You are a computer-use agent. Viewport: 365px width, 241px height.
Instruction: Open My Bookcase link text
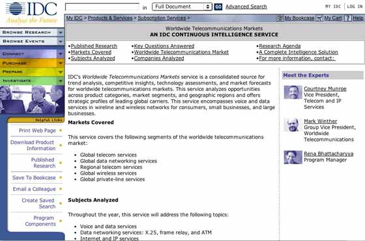[299, 18]
